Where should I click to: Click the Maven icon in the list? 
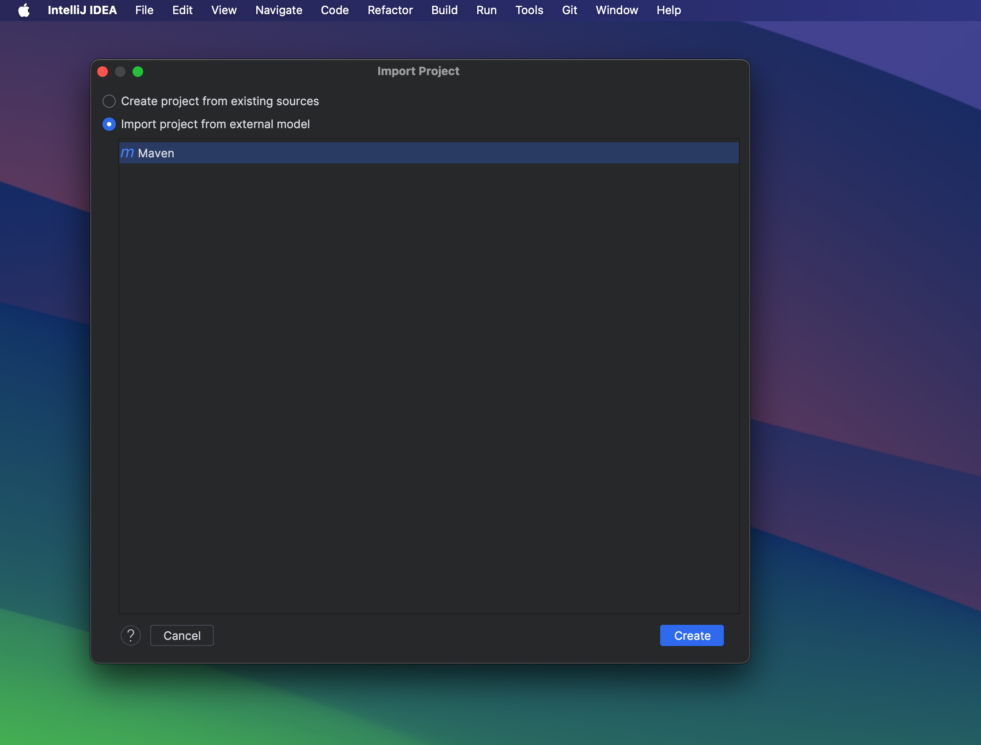click(127, 153)
